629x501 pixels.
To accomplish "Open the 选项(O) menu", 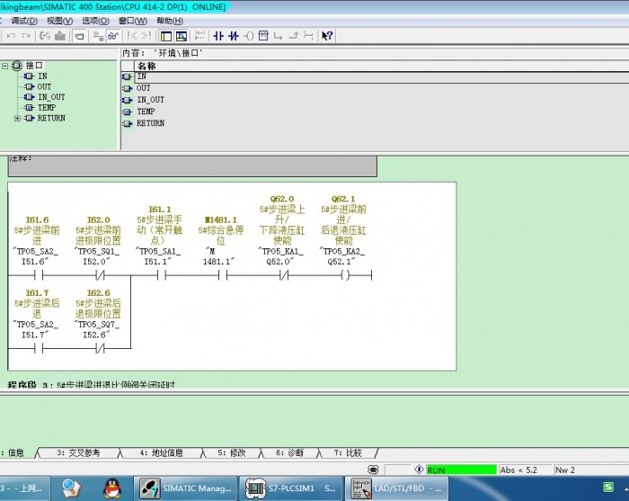I will (96, 20).
